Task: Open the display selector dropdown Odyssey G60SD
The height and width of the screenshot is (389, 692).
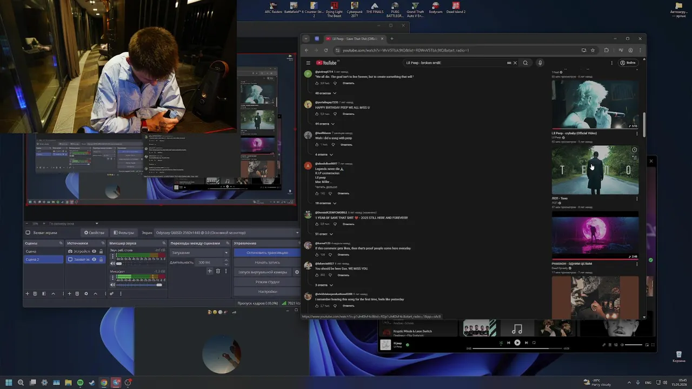Action: pos(226,233)
